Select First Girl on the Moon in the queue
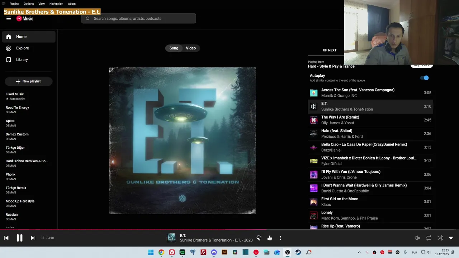 pos(370,202)
